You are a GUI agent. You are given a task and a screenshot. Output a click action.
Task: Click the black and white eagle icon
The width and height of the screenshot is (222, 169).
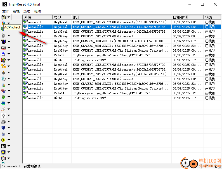click(3, 146)
